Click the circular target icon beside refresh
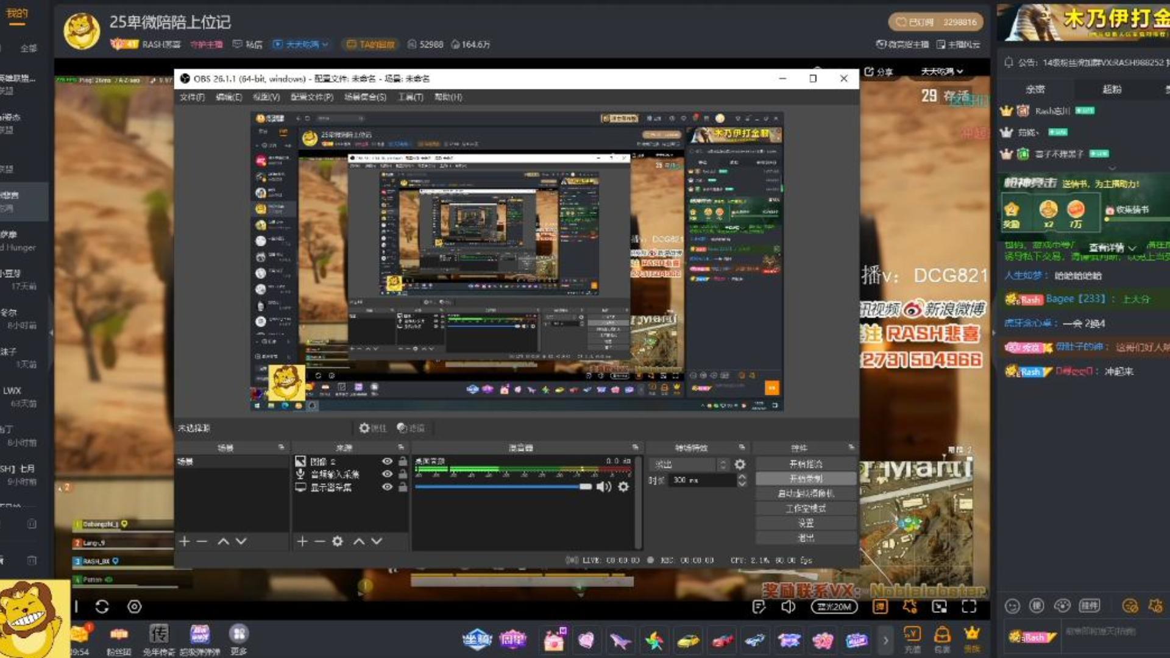Image resolution: width=1170 pixels, height=658 pixels. [134, 607]
